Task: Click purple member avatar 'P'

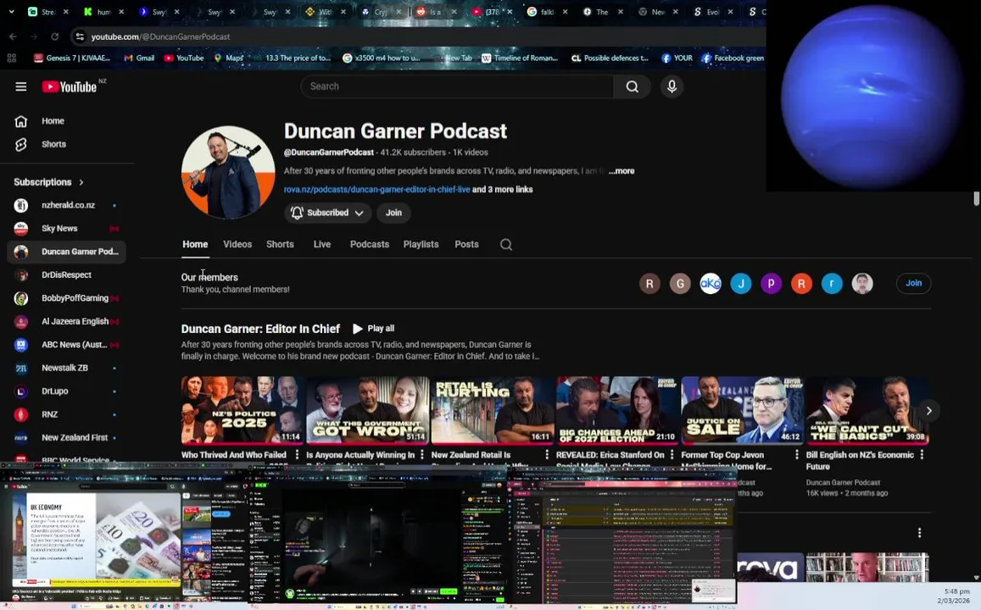Action: click(x=771, y=284)
